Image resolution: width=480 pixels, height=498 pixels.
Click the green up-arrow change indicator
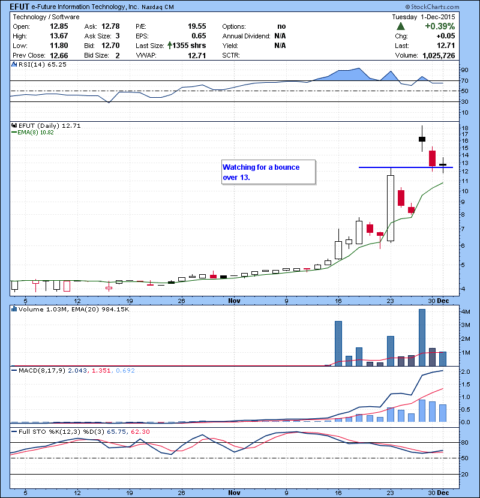(x=401, y=26)
